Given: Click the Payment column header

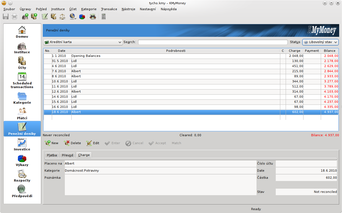Looking at the screenshot, I should [x=312, y=51].
